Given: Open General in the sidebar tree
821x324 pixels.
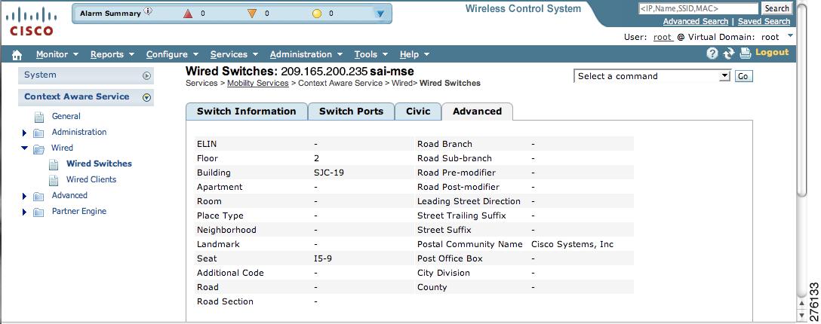Looking at the screenshot, I should pyautogui.click(x=66, y=117).
